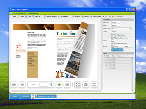146x109 pixels.
Task: Edit the Page W value field
Action: (x=116, y=22)
